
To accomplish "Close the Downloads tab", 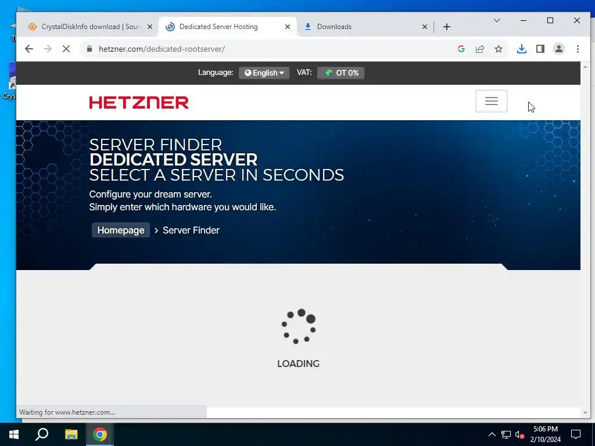I will 425,27.
